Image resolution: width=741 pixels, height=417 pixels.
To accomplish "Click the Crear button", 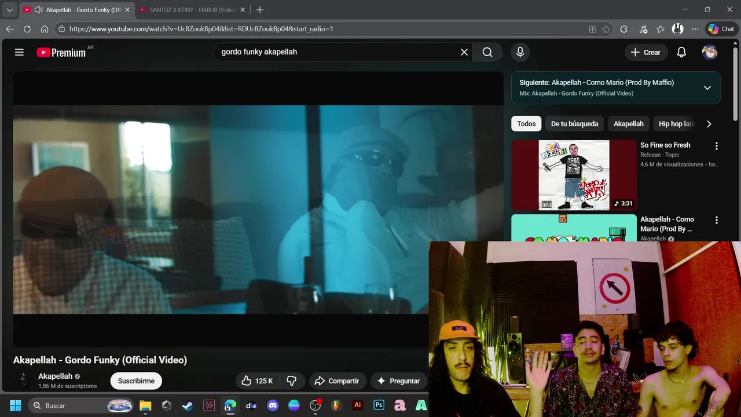I will 645,52.
